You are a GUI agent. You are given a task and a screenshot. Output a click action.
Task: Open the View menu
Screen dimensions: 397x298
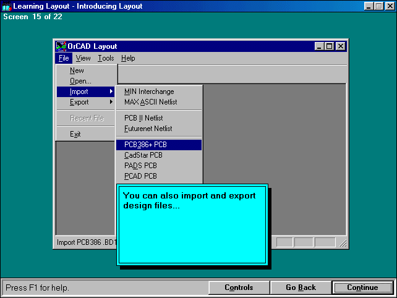pyautogui.click(x=83, y=58)
